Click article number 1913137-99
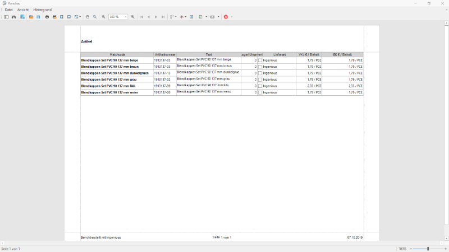The width and height of the screenshot is (449, 252). (162, 86)
